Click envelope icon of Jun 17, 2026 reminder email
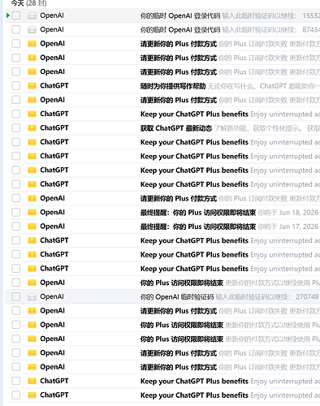The height and width of the screenshot is (406, 320). (x=32, y=227)
